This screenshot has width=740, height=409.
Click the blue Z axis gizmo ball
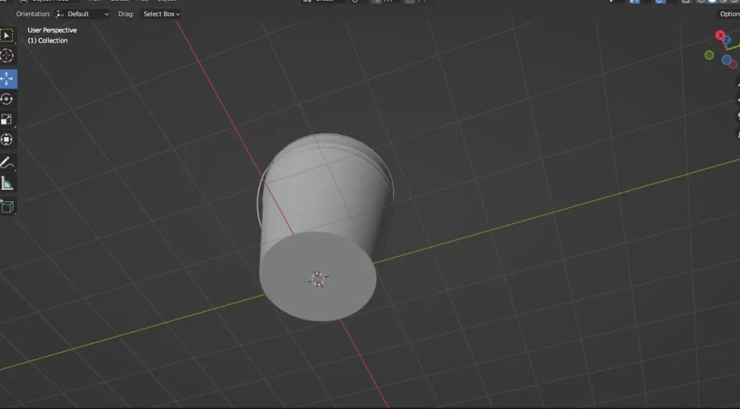click(728, 41)
